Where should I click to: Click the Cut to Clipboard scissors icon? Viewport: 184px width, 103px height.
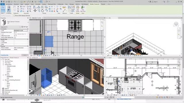pyautogui.click(x=18, y=7)
